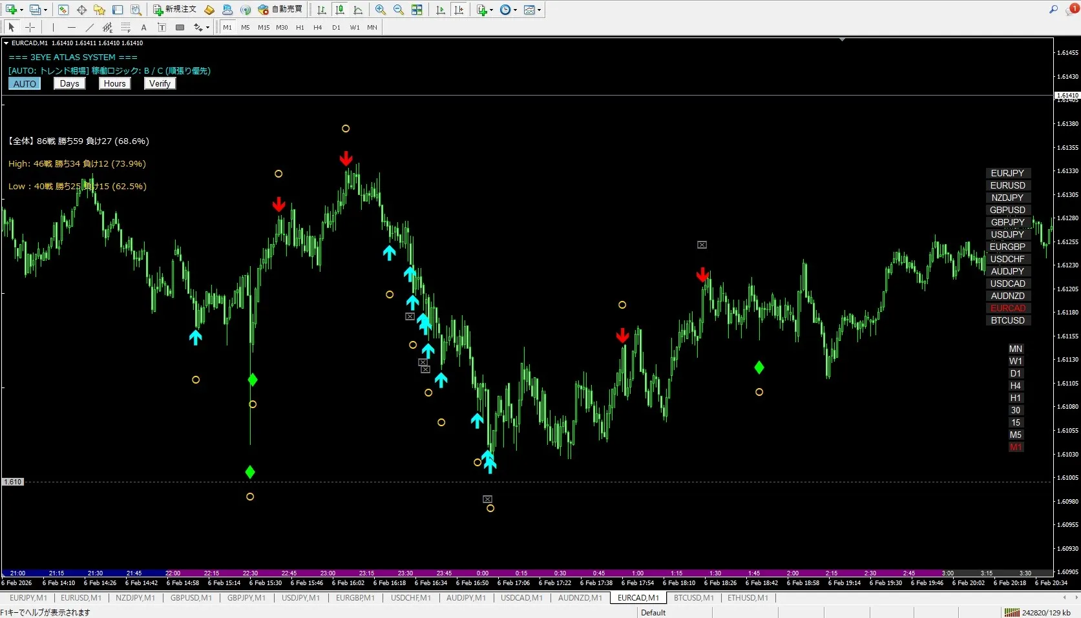The height and width of the screenshot is (618, 1081).
Task: Toggle the AutoTrading (自動売買) button
Action: coord(280,10)
